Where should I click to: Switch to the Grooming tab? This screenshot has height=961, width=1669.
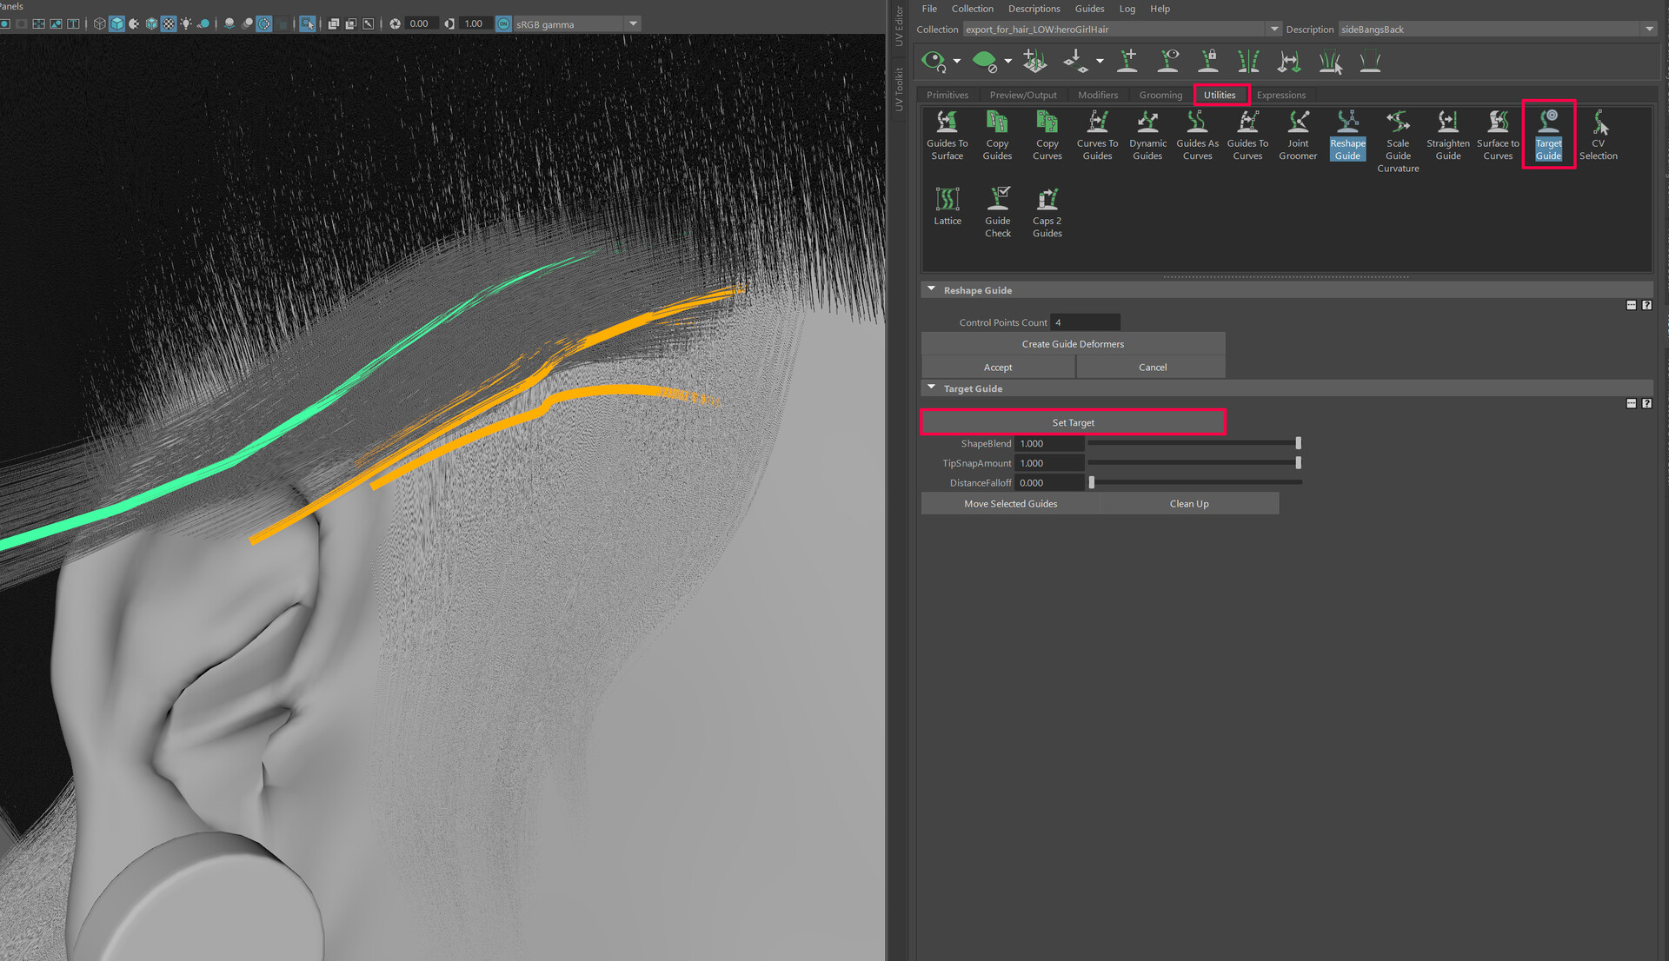click(x=1160, y=95)
